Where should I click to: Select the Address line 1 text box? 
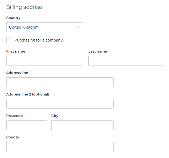(x=60, y=82)
